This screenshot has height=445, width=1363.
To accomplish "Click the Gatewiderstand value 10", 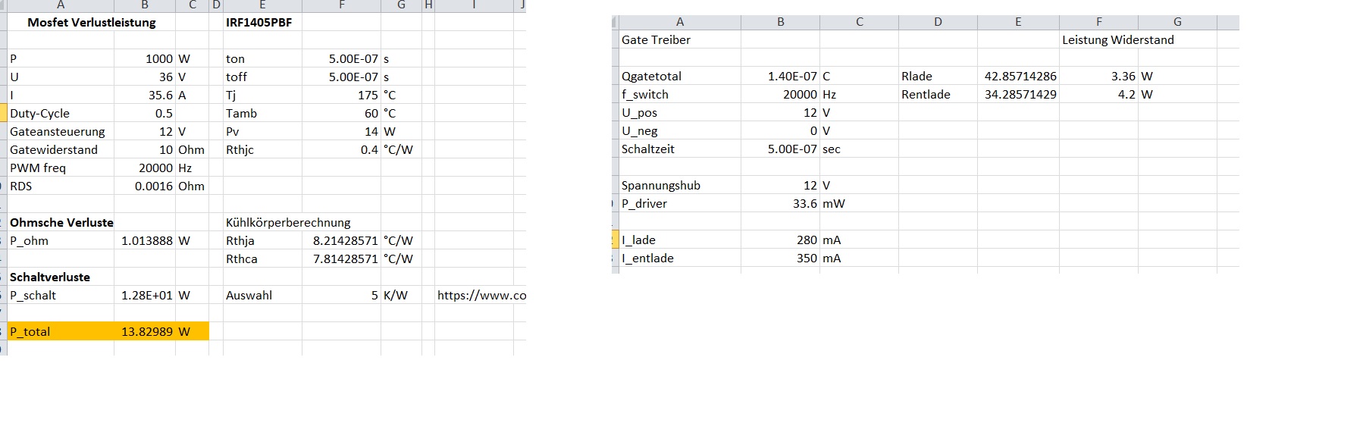I will 145,149.
